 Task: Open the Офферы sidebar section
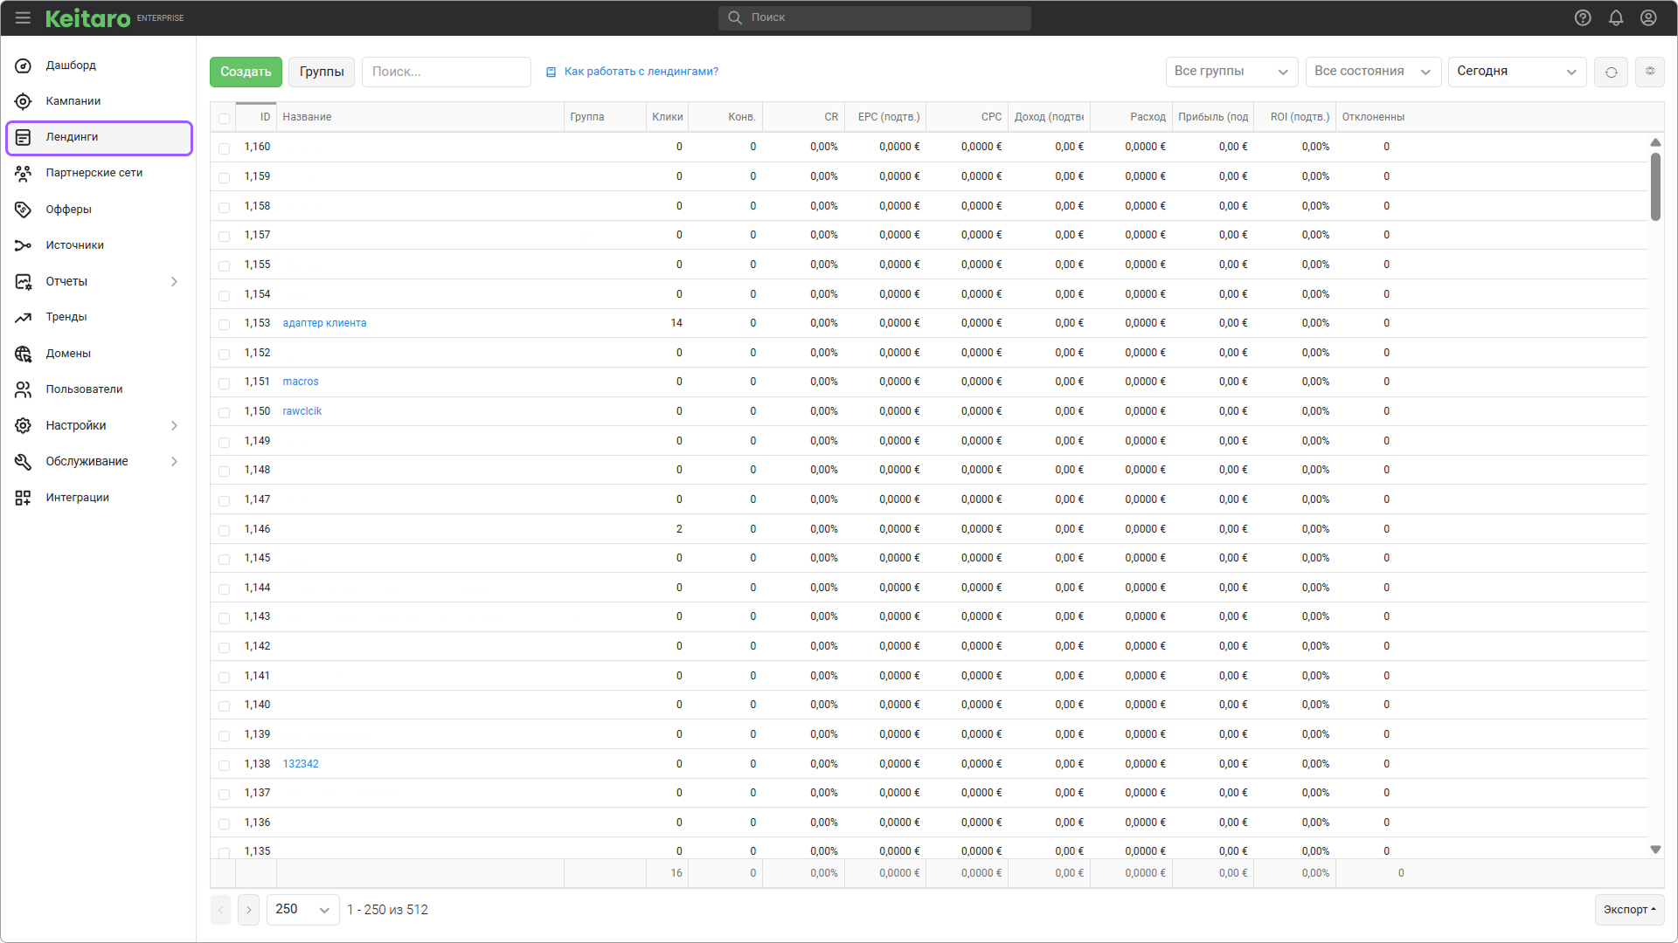click(x=68, y=210)
